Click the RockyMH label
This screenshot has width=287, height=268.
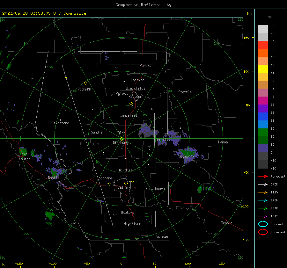(x=85, y=89)
